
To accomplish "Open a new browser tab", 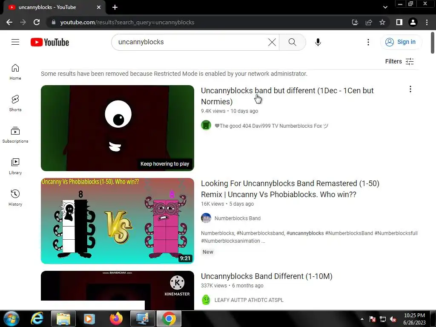I will pos(115,7).
